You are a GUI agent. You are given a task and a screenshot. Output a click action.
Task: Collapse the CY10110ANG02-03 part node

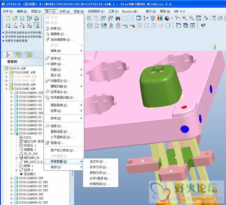[11, 134]
